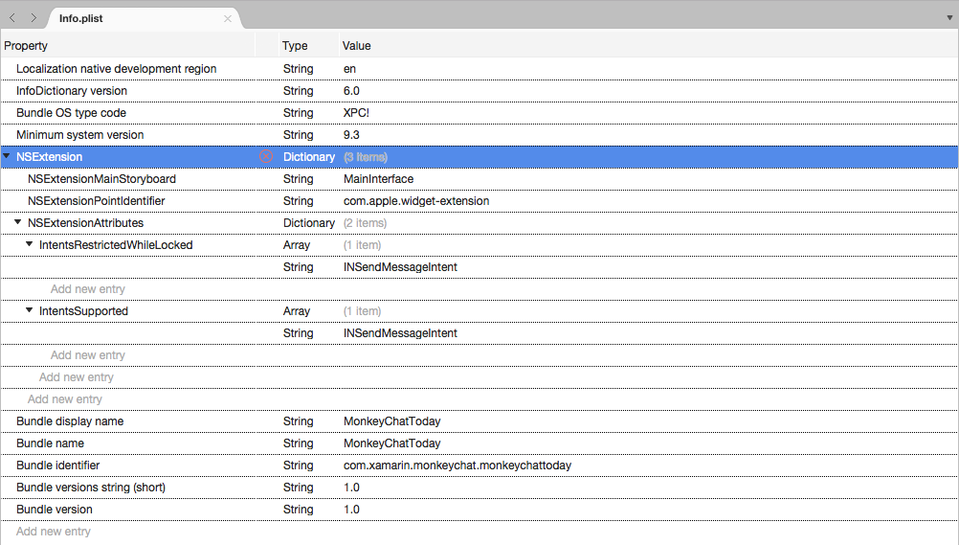Click the Type column header
The width and height of the screenshot is (959, 545).
[295, 46]
